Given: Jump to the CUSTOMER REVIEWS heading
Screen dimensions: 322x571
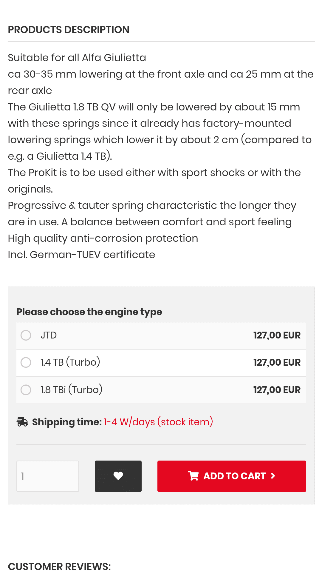Looking at the screenshot, I should coord(59,566).
